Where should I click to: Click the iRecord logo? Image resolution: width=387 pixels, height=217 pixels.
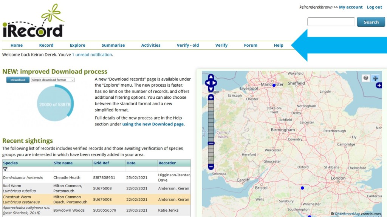33,22
